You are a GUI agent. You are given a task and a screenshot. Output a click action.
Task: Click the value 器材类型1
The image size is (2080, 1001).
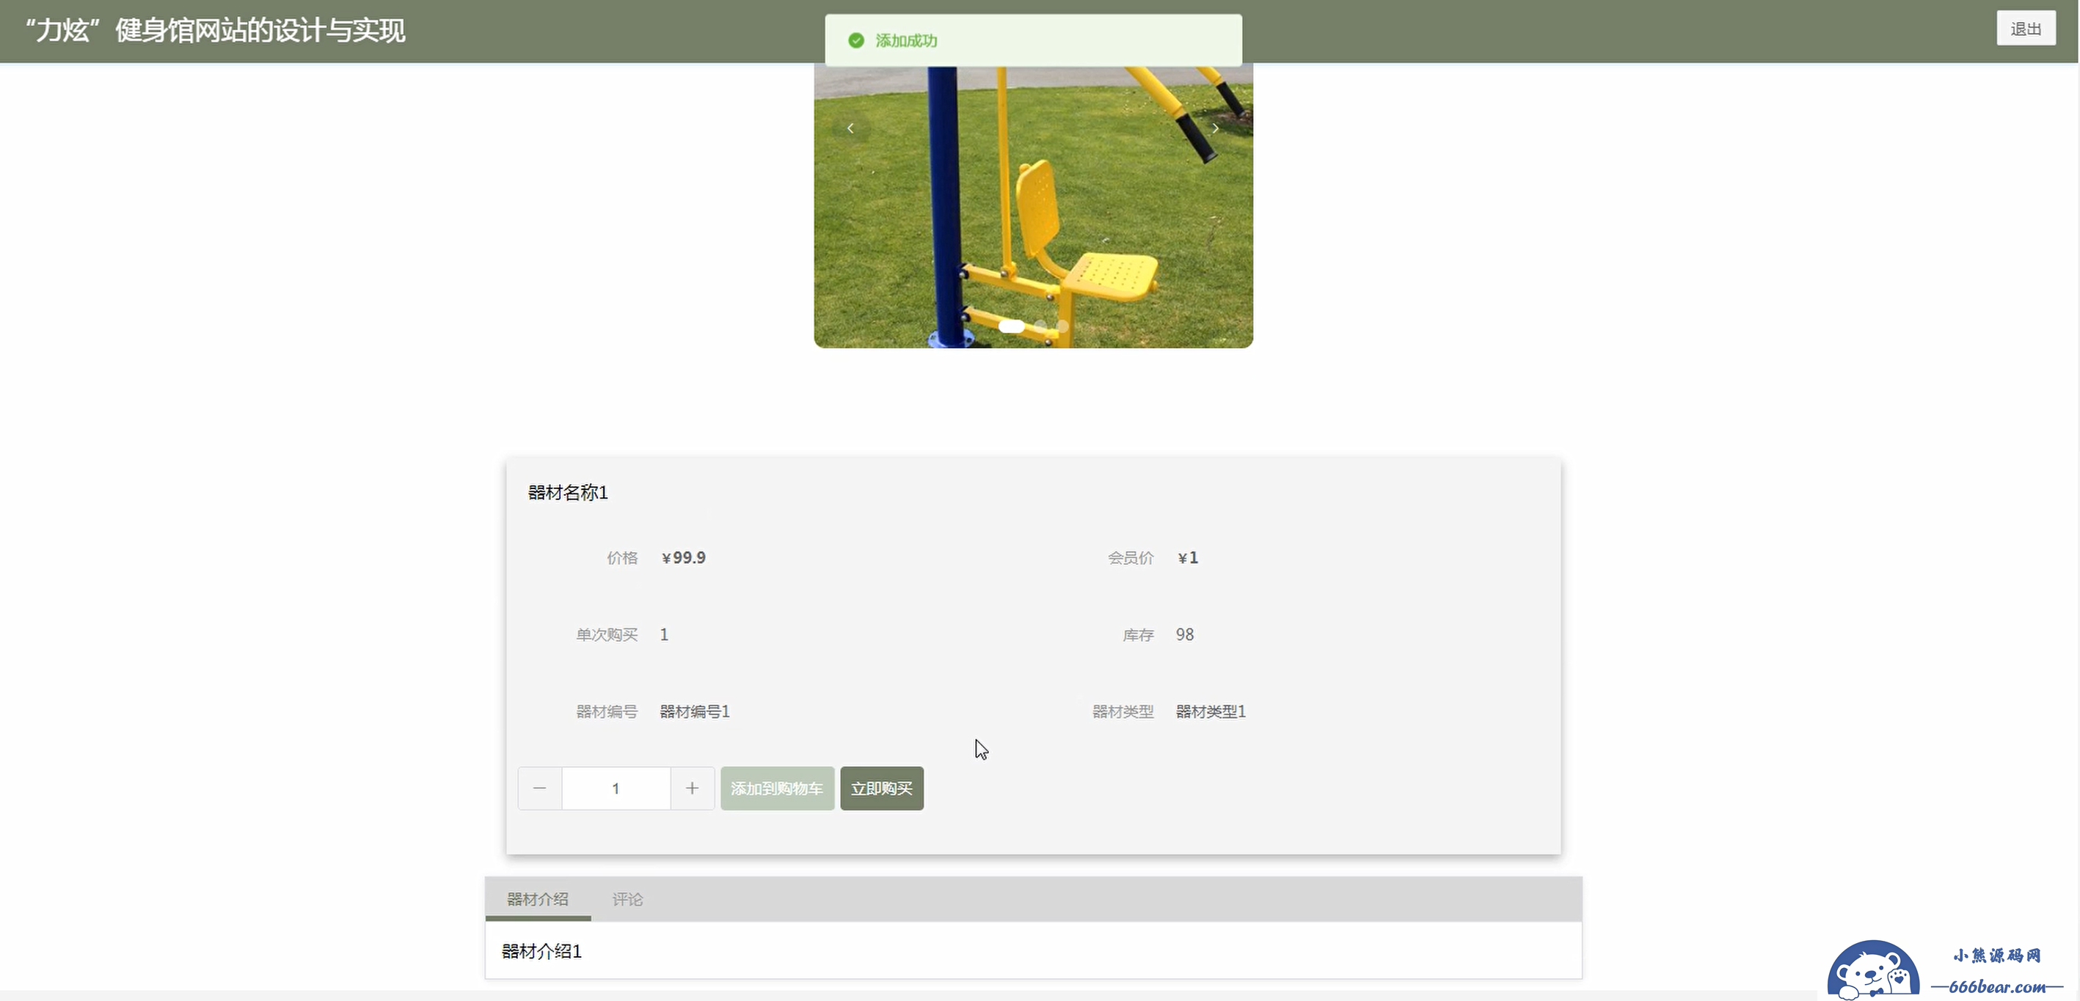1211,711
